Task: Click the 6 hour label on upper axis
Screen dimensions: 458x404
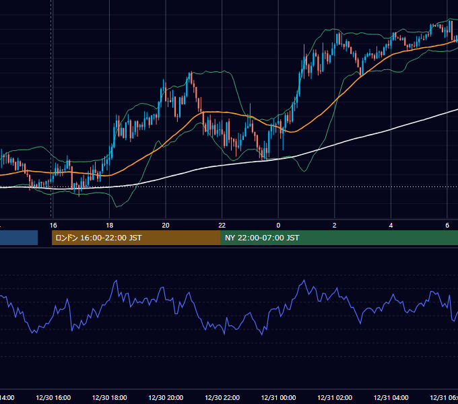Action: coord(447,226)
